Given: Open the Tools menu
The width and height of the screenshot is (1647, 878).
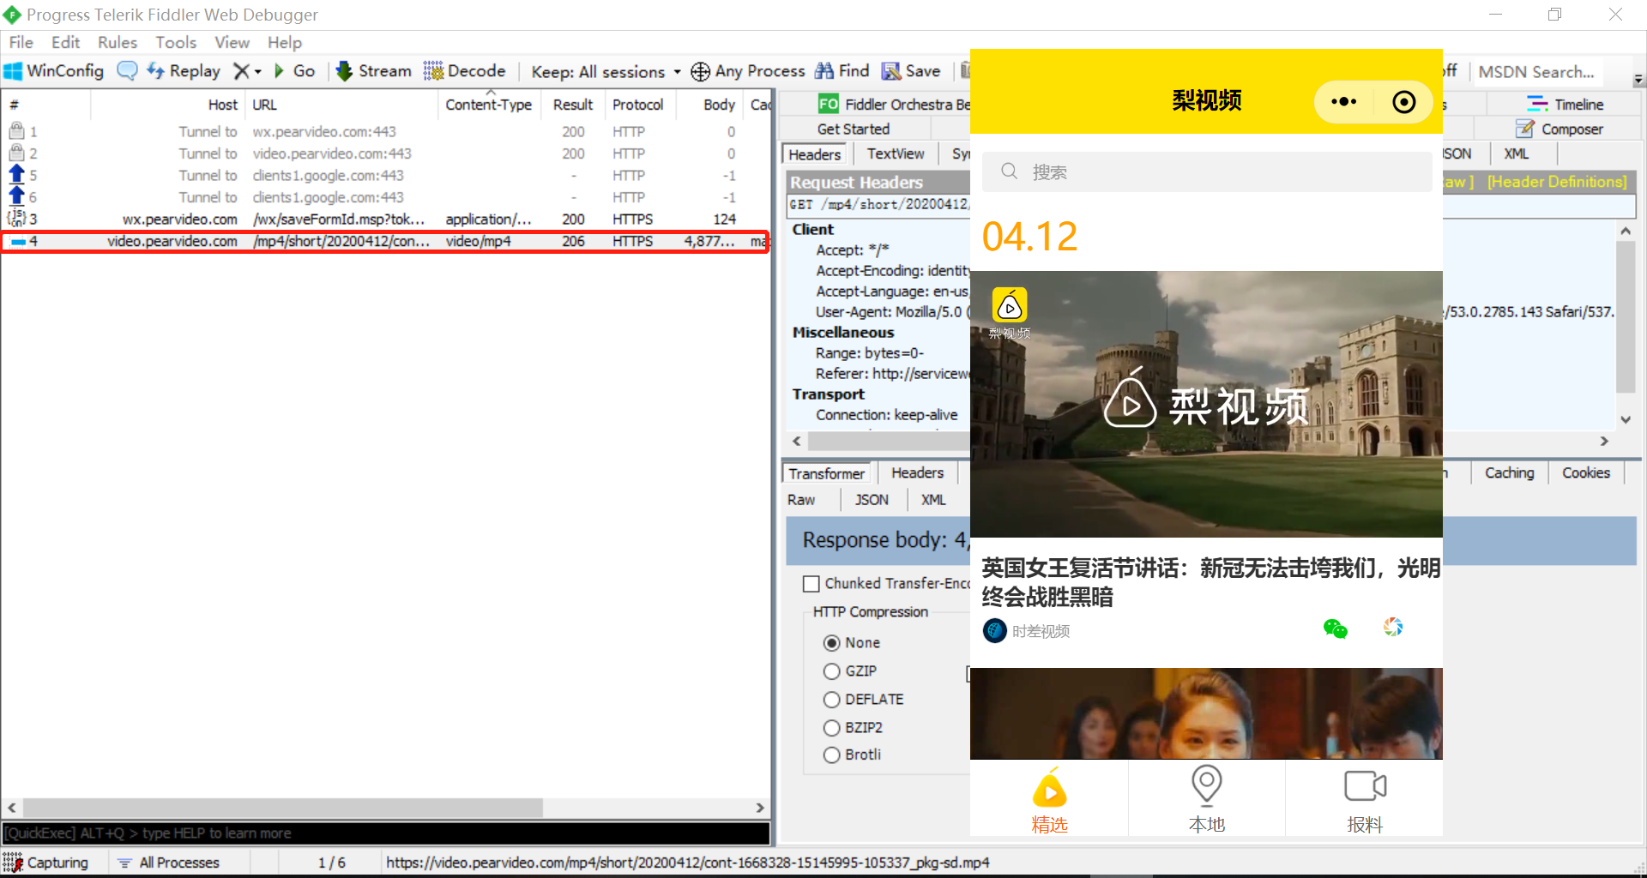Looking at the screenshot, I should 176,42.
